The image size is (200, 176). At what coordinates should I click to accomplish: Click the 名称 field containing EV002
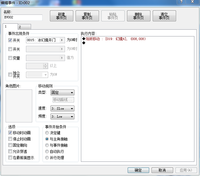23,17
